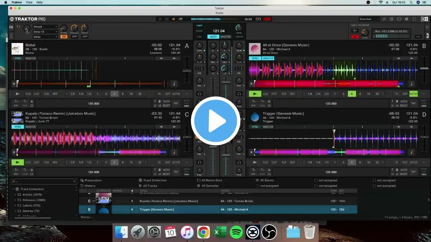Click the musical note keylock icon on deck C
Viewport: 431px width, 242px height.
coord(174,152)
